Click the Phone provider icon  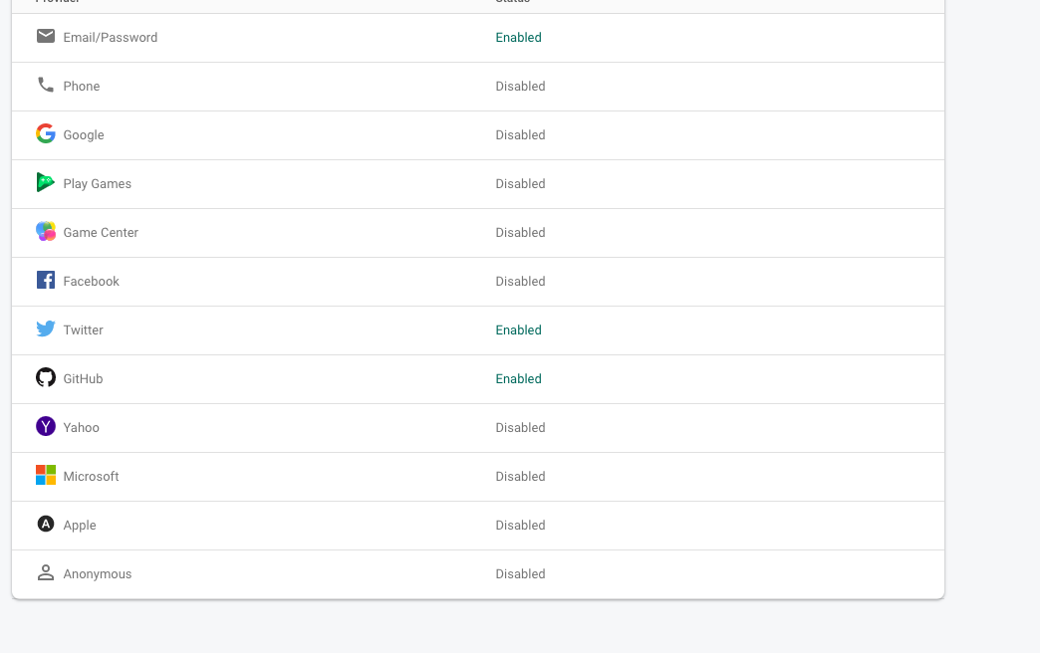[46, 85]
